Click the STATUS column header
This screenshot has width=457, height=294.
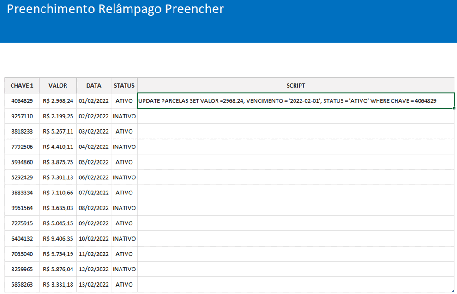point(124,85)
